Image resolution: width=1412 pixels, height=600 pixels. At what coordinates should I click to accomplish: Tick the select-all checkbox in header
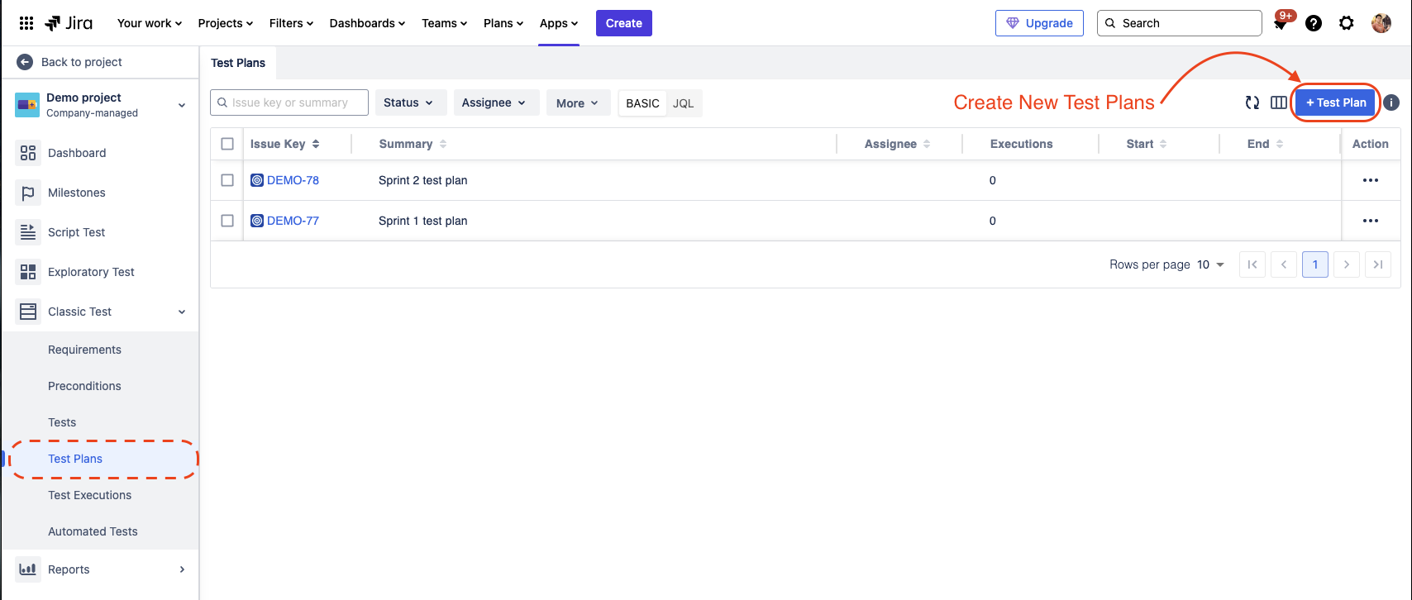tap(227, 144)
